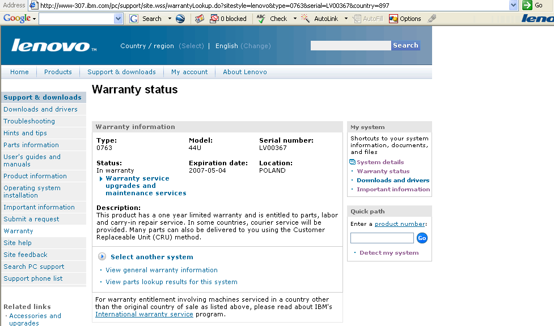This screenshot has height=326, width=554.
Task: Open Site help sidebar link
Action: tap(18, 243)
